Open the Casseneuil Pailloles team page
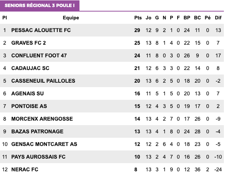The height and width of the screenshot is (178, 225). (43, 81)
